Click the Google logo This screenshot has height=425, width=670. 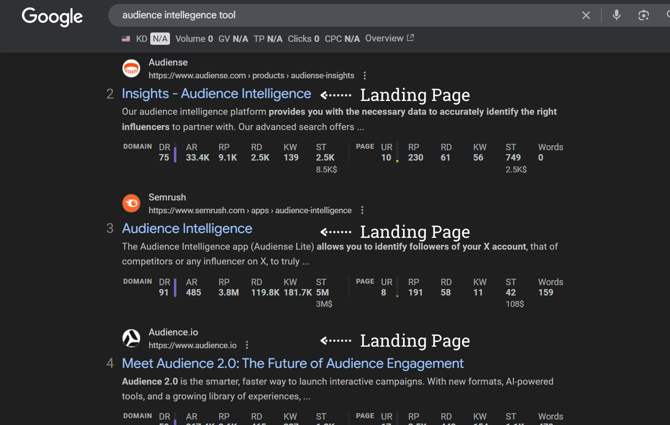click(x=52, y=17)
